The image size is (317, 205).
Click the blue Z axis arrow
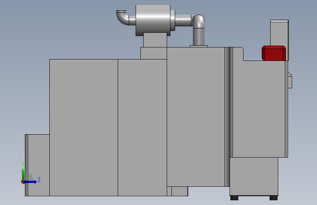[x=30, y=182]
